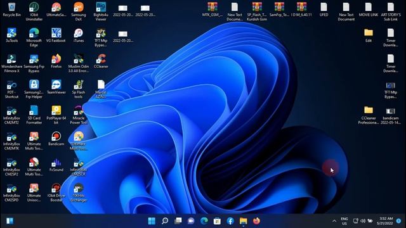Screen dimensions: 406x228
Task: Select the MTK_GSM archive file
Action: (213, 9)
